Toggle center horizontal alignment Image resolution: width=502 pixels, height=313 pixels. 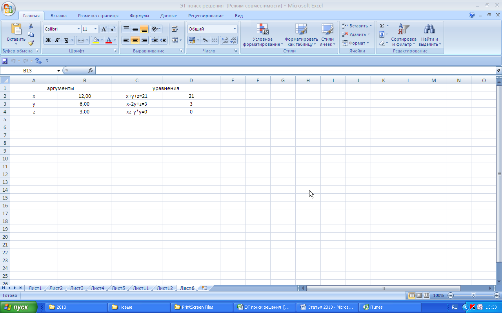click(x=135, y=40)
